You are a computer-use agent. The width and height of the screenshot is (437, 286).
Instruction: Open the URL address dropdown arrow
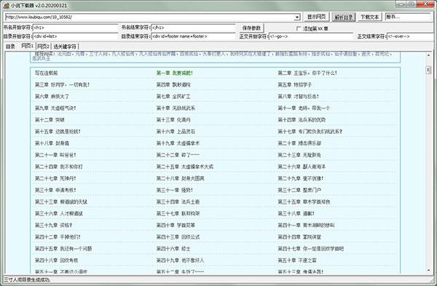tap(297, 17)
